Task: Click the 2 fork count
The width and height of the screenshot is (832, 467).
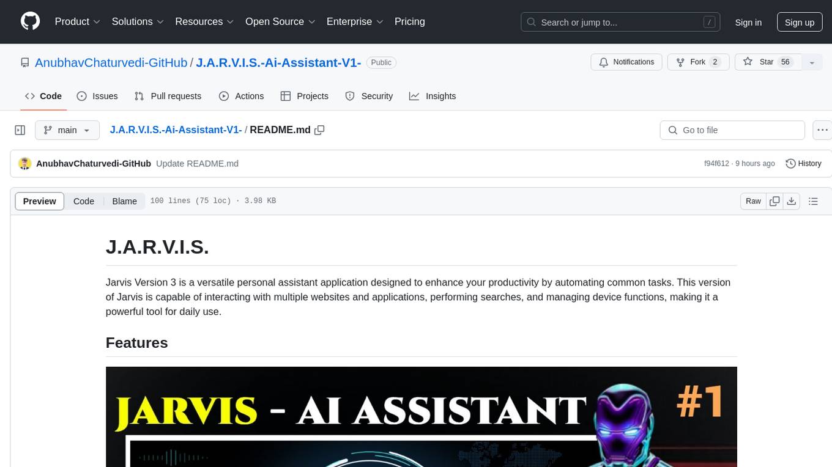Action: click(x=715, y=62)
